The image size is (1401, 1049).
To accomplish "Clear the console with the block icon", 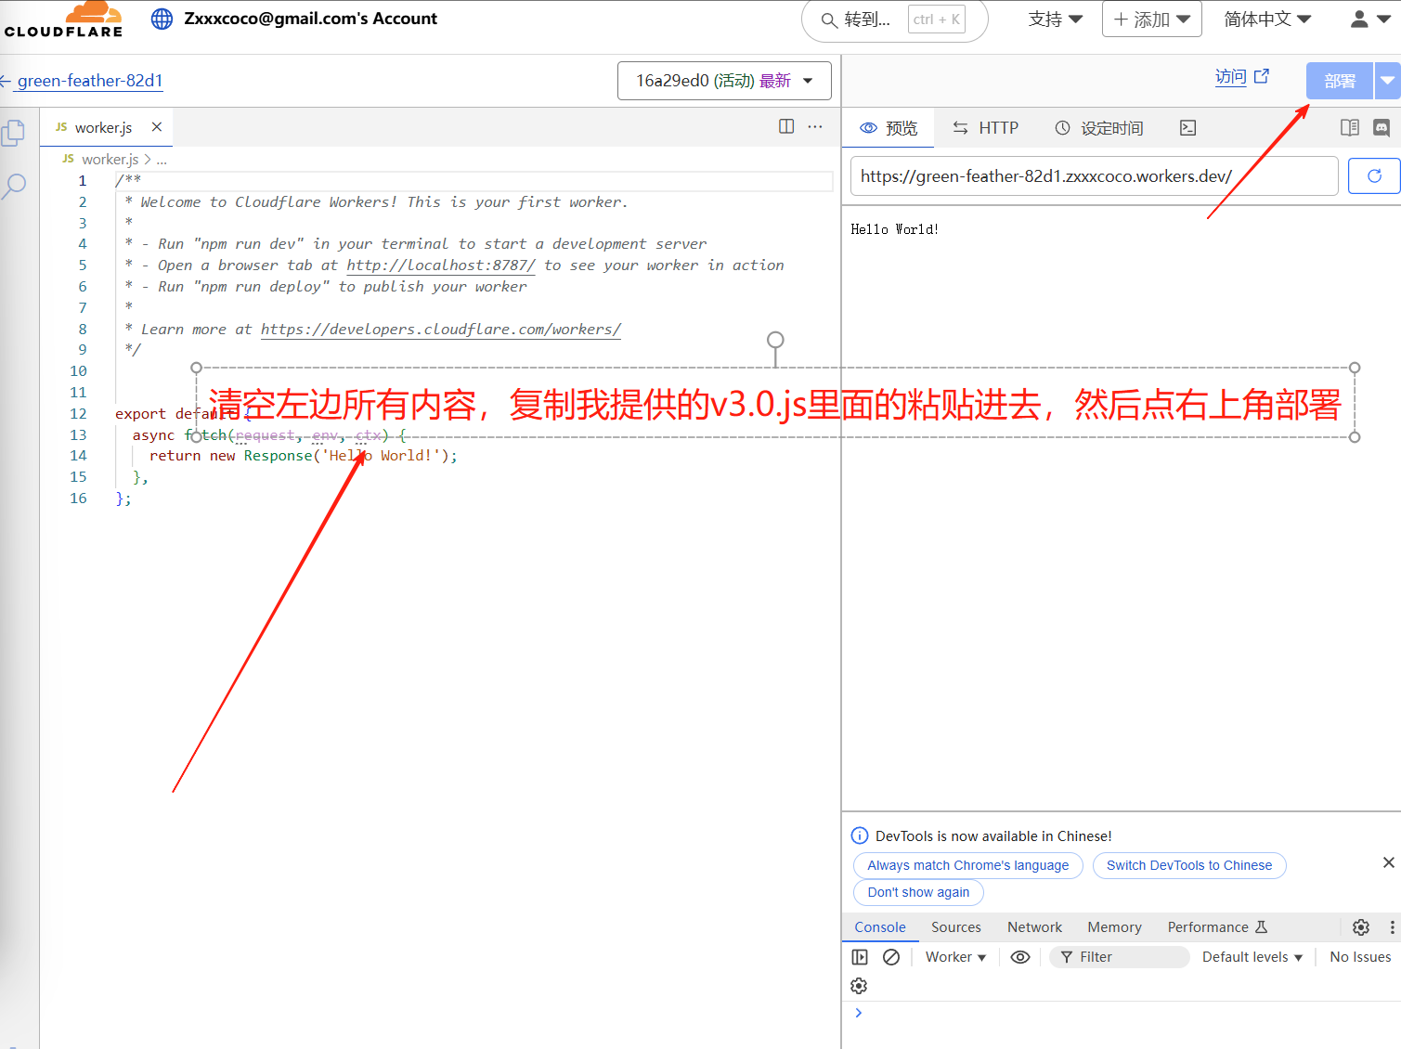I will [x=890, y=957].
